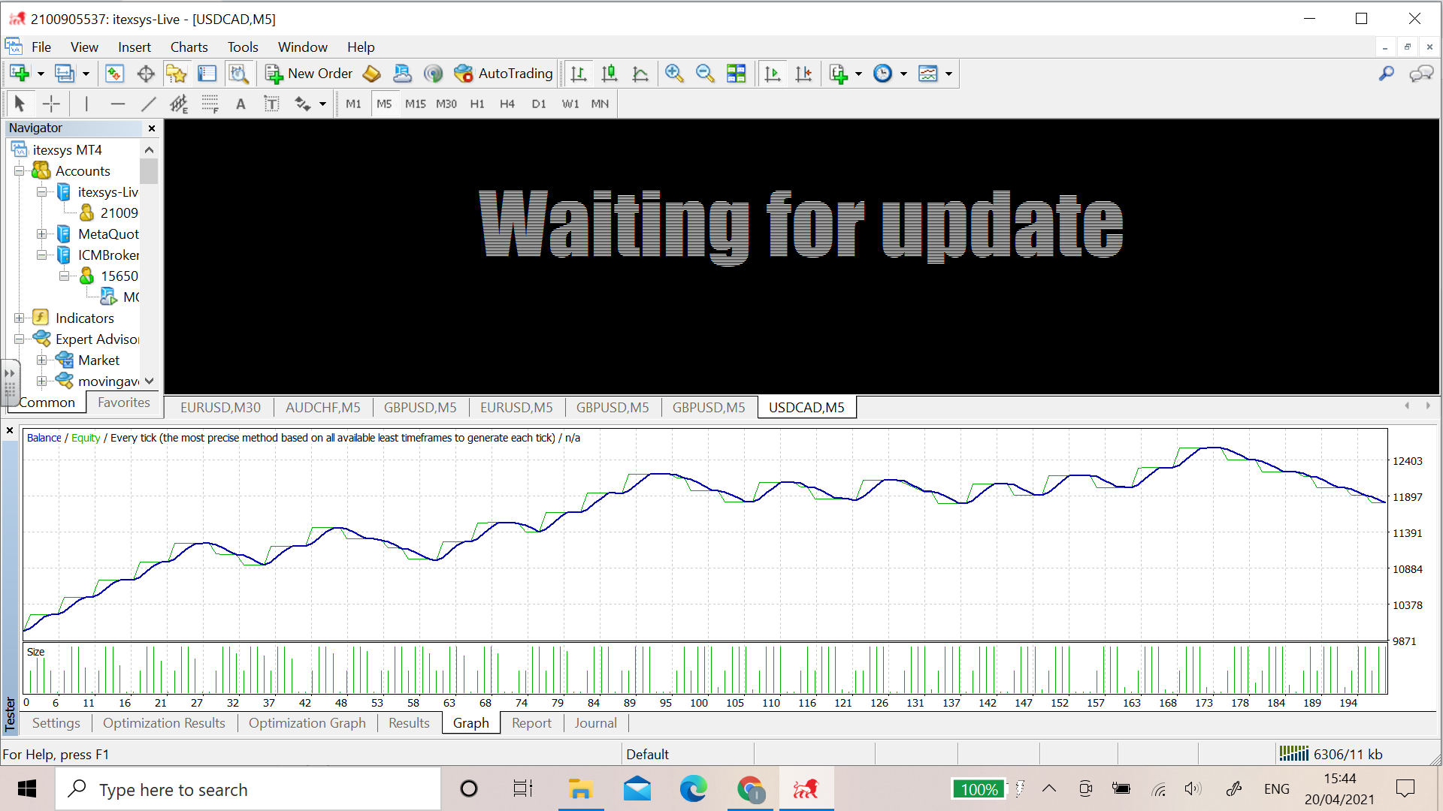Image resolution: width=1443 pixels, height=811 pixels.
Task: Select the trendline tool
Action: pos(149,104)
